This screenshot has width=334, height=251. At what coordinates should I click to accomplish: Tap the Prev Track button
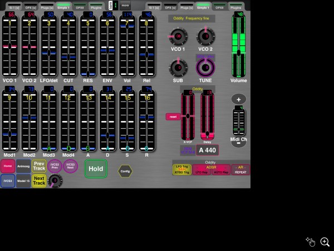(x=39, y=166)
